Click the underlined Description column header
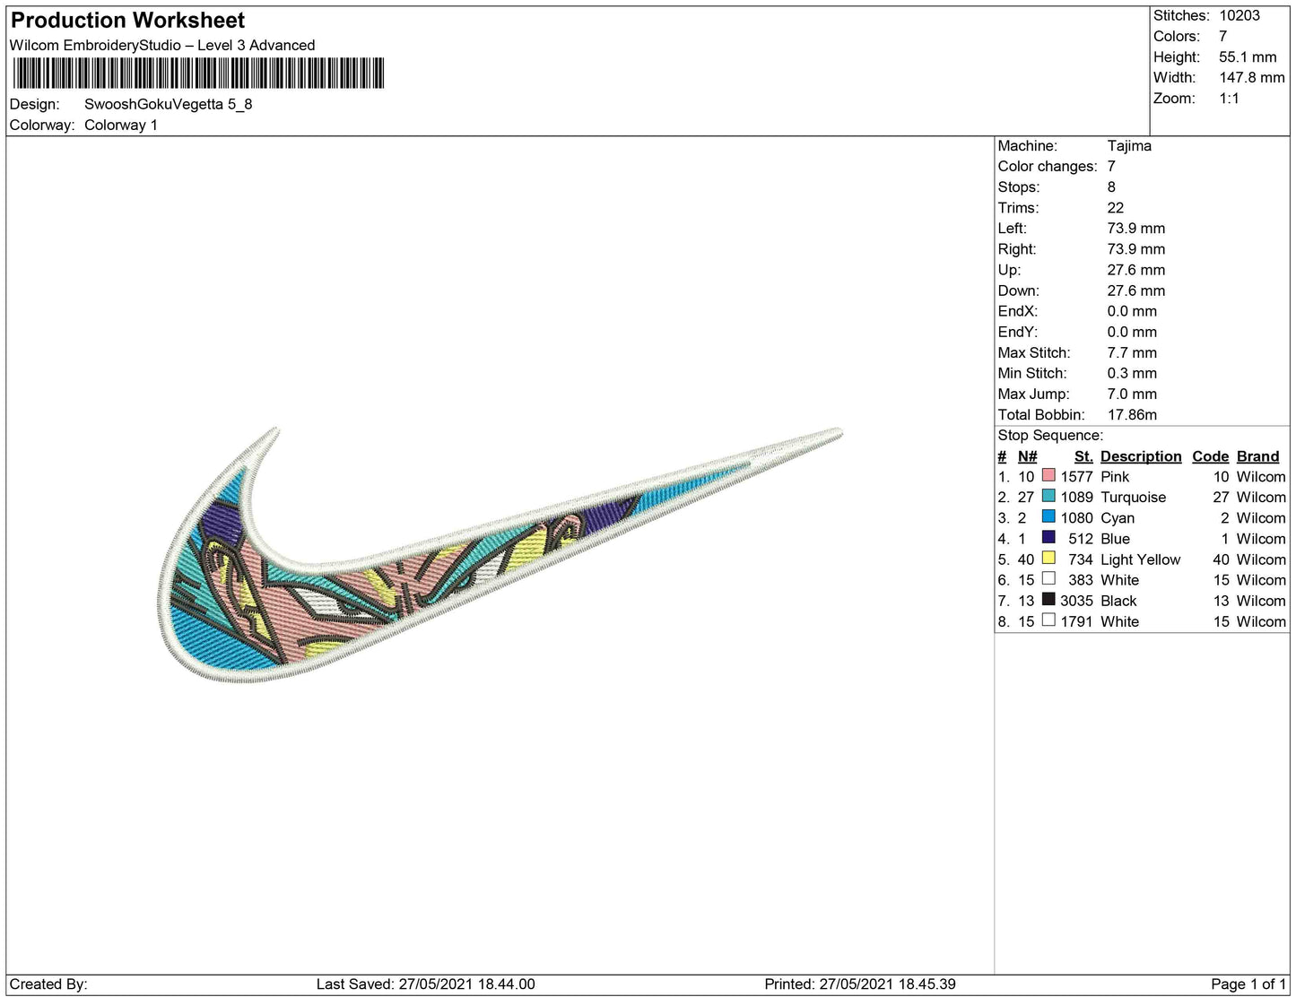Viewport: 1296px width, 997px height. pos(1141,456)
